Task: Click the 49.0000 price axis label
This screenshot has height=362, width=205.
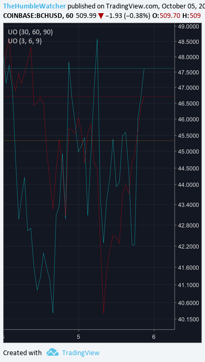Action: 188,26
